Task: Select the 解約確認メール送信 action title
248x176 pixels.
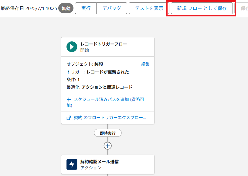Action: click(99, 162)
